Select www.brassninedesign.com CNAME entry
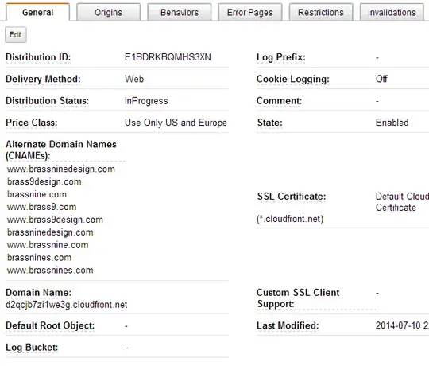The width and height of the screenshot is (429, 366). (61, 169)
